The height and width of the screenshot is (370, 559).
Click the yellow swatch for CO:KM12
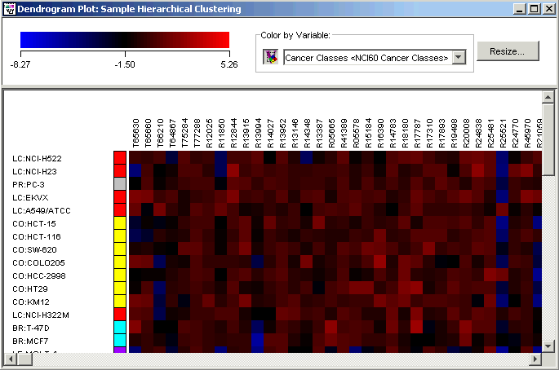pyautogui.click(x=120, y=302)
